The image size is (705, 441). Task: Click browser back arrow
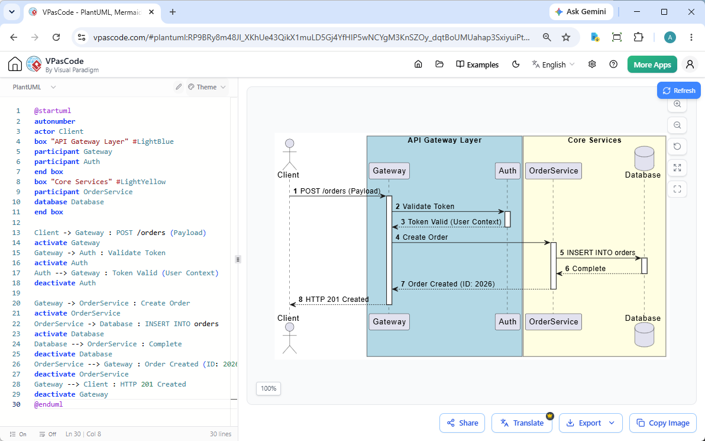point(14,37)
